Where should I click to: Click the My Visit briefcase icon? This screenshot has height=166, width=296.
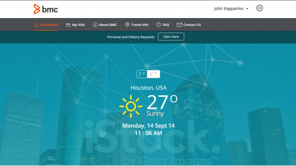point(68,25)
